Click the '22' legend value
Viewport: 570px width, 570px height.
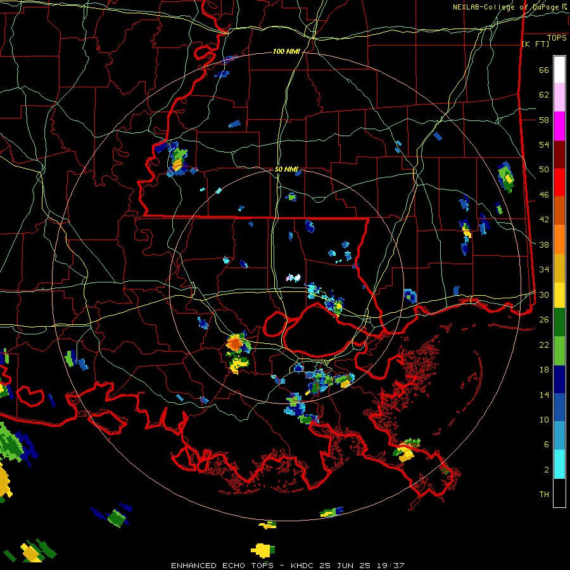[544, 345]
